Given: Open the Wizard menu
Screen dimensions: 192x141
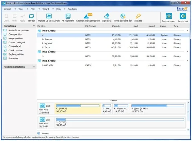Looking at the screenshot, I should tap(46, 9).
